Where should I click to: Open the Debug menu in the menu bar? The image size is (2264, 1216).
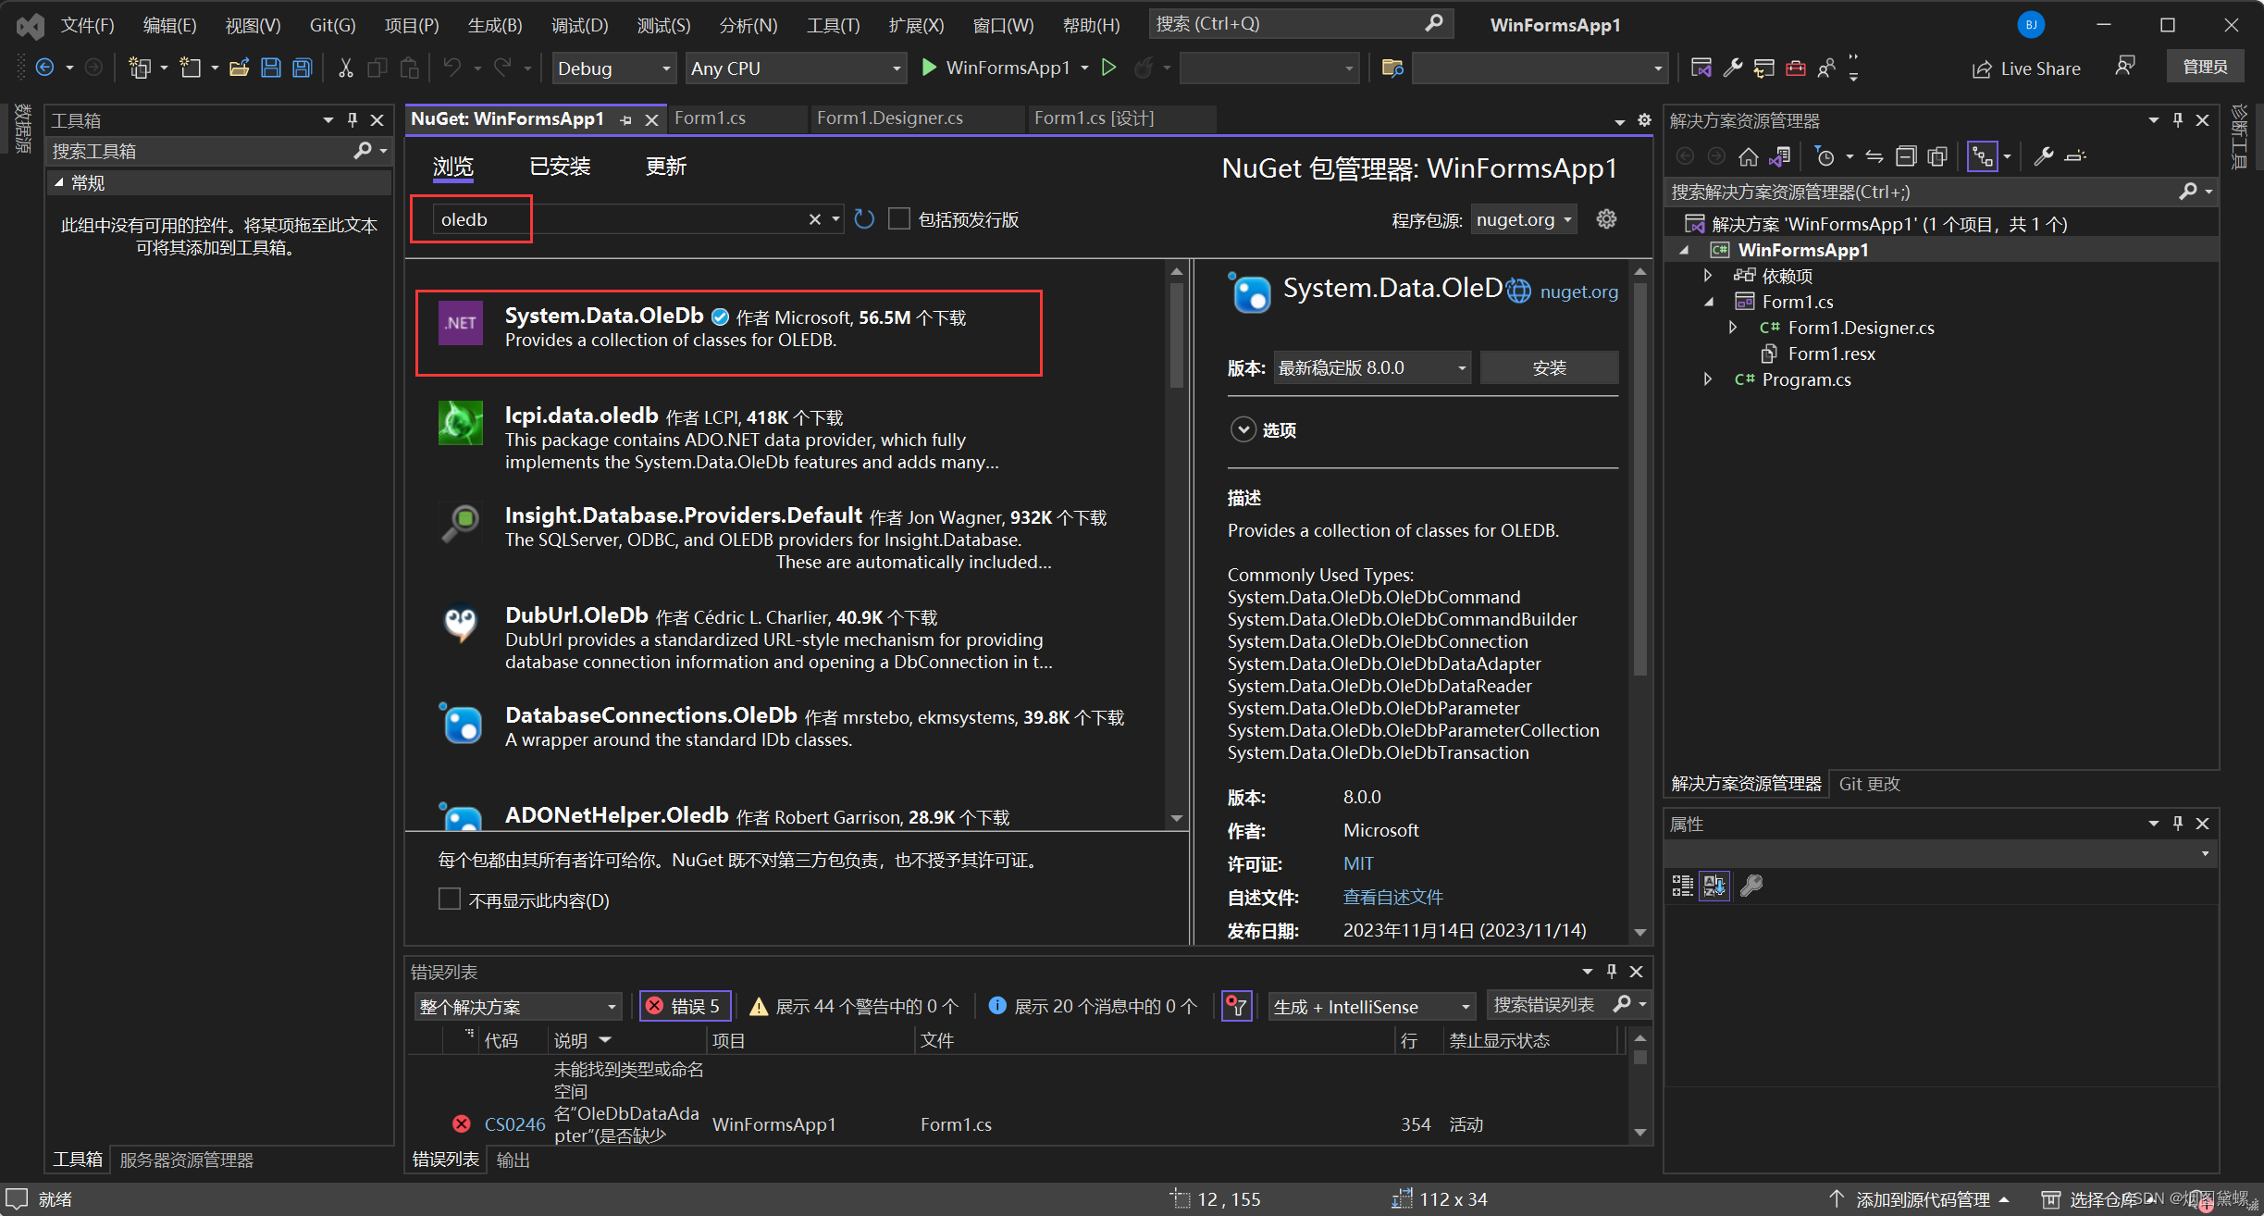580,25
